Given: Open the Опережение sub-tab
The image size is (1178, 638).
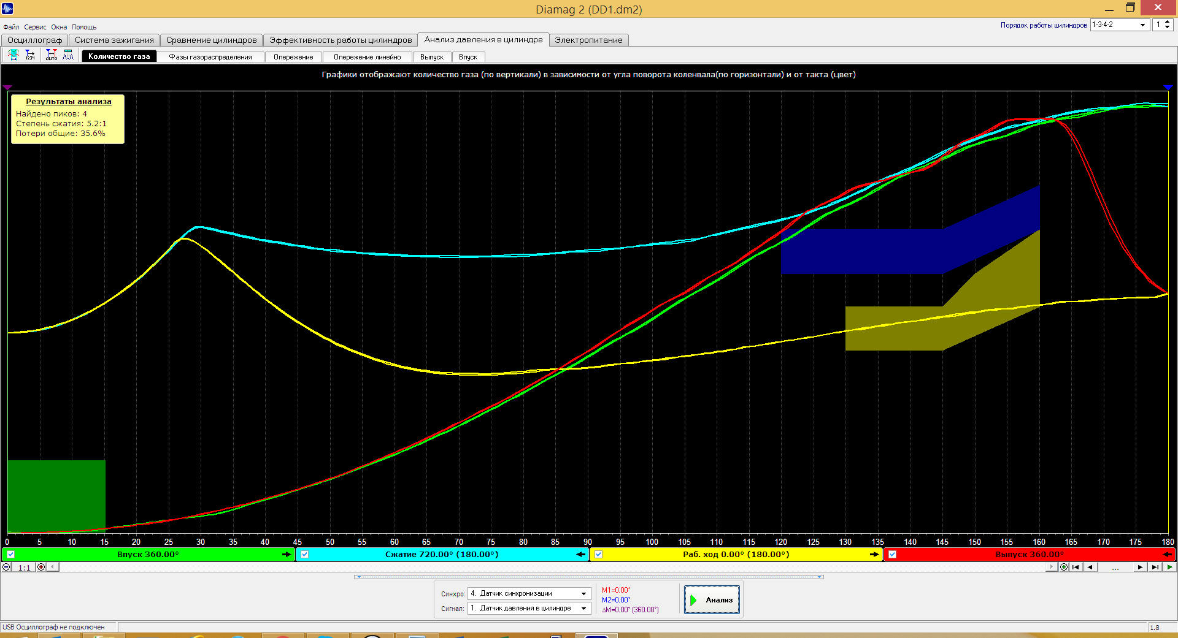Looking at the screenshot, I should (293, 56).
